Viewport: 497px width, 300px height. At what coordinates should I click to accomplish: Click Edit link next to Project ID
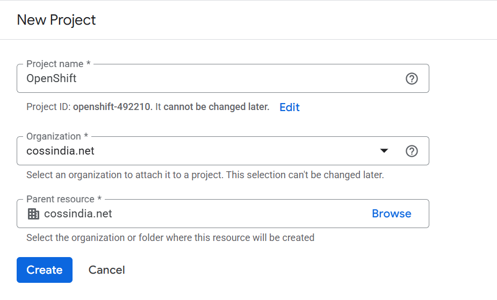289,107
